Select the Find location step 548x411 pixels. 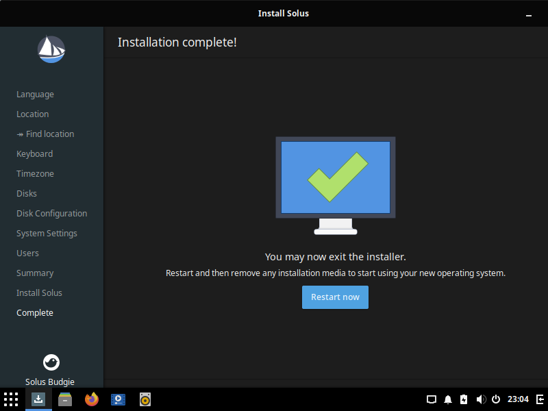pos(45,134)
